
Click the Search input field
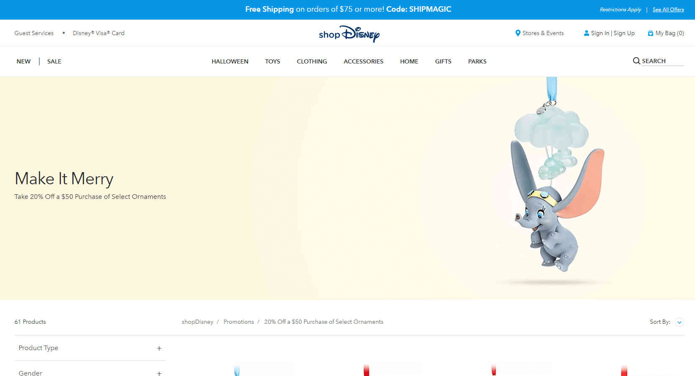pyautogui.click(x=662, y=61)
